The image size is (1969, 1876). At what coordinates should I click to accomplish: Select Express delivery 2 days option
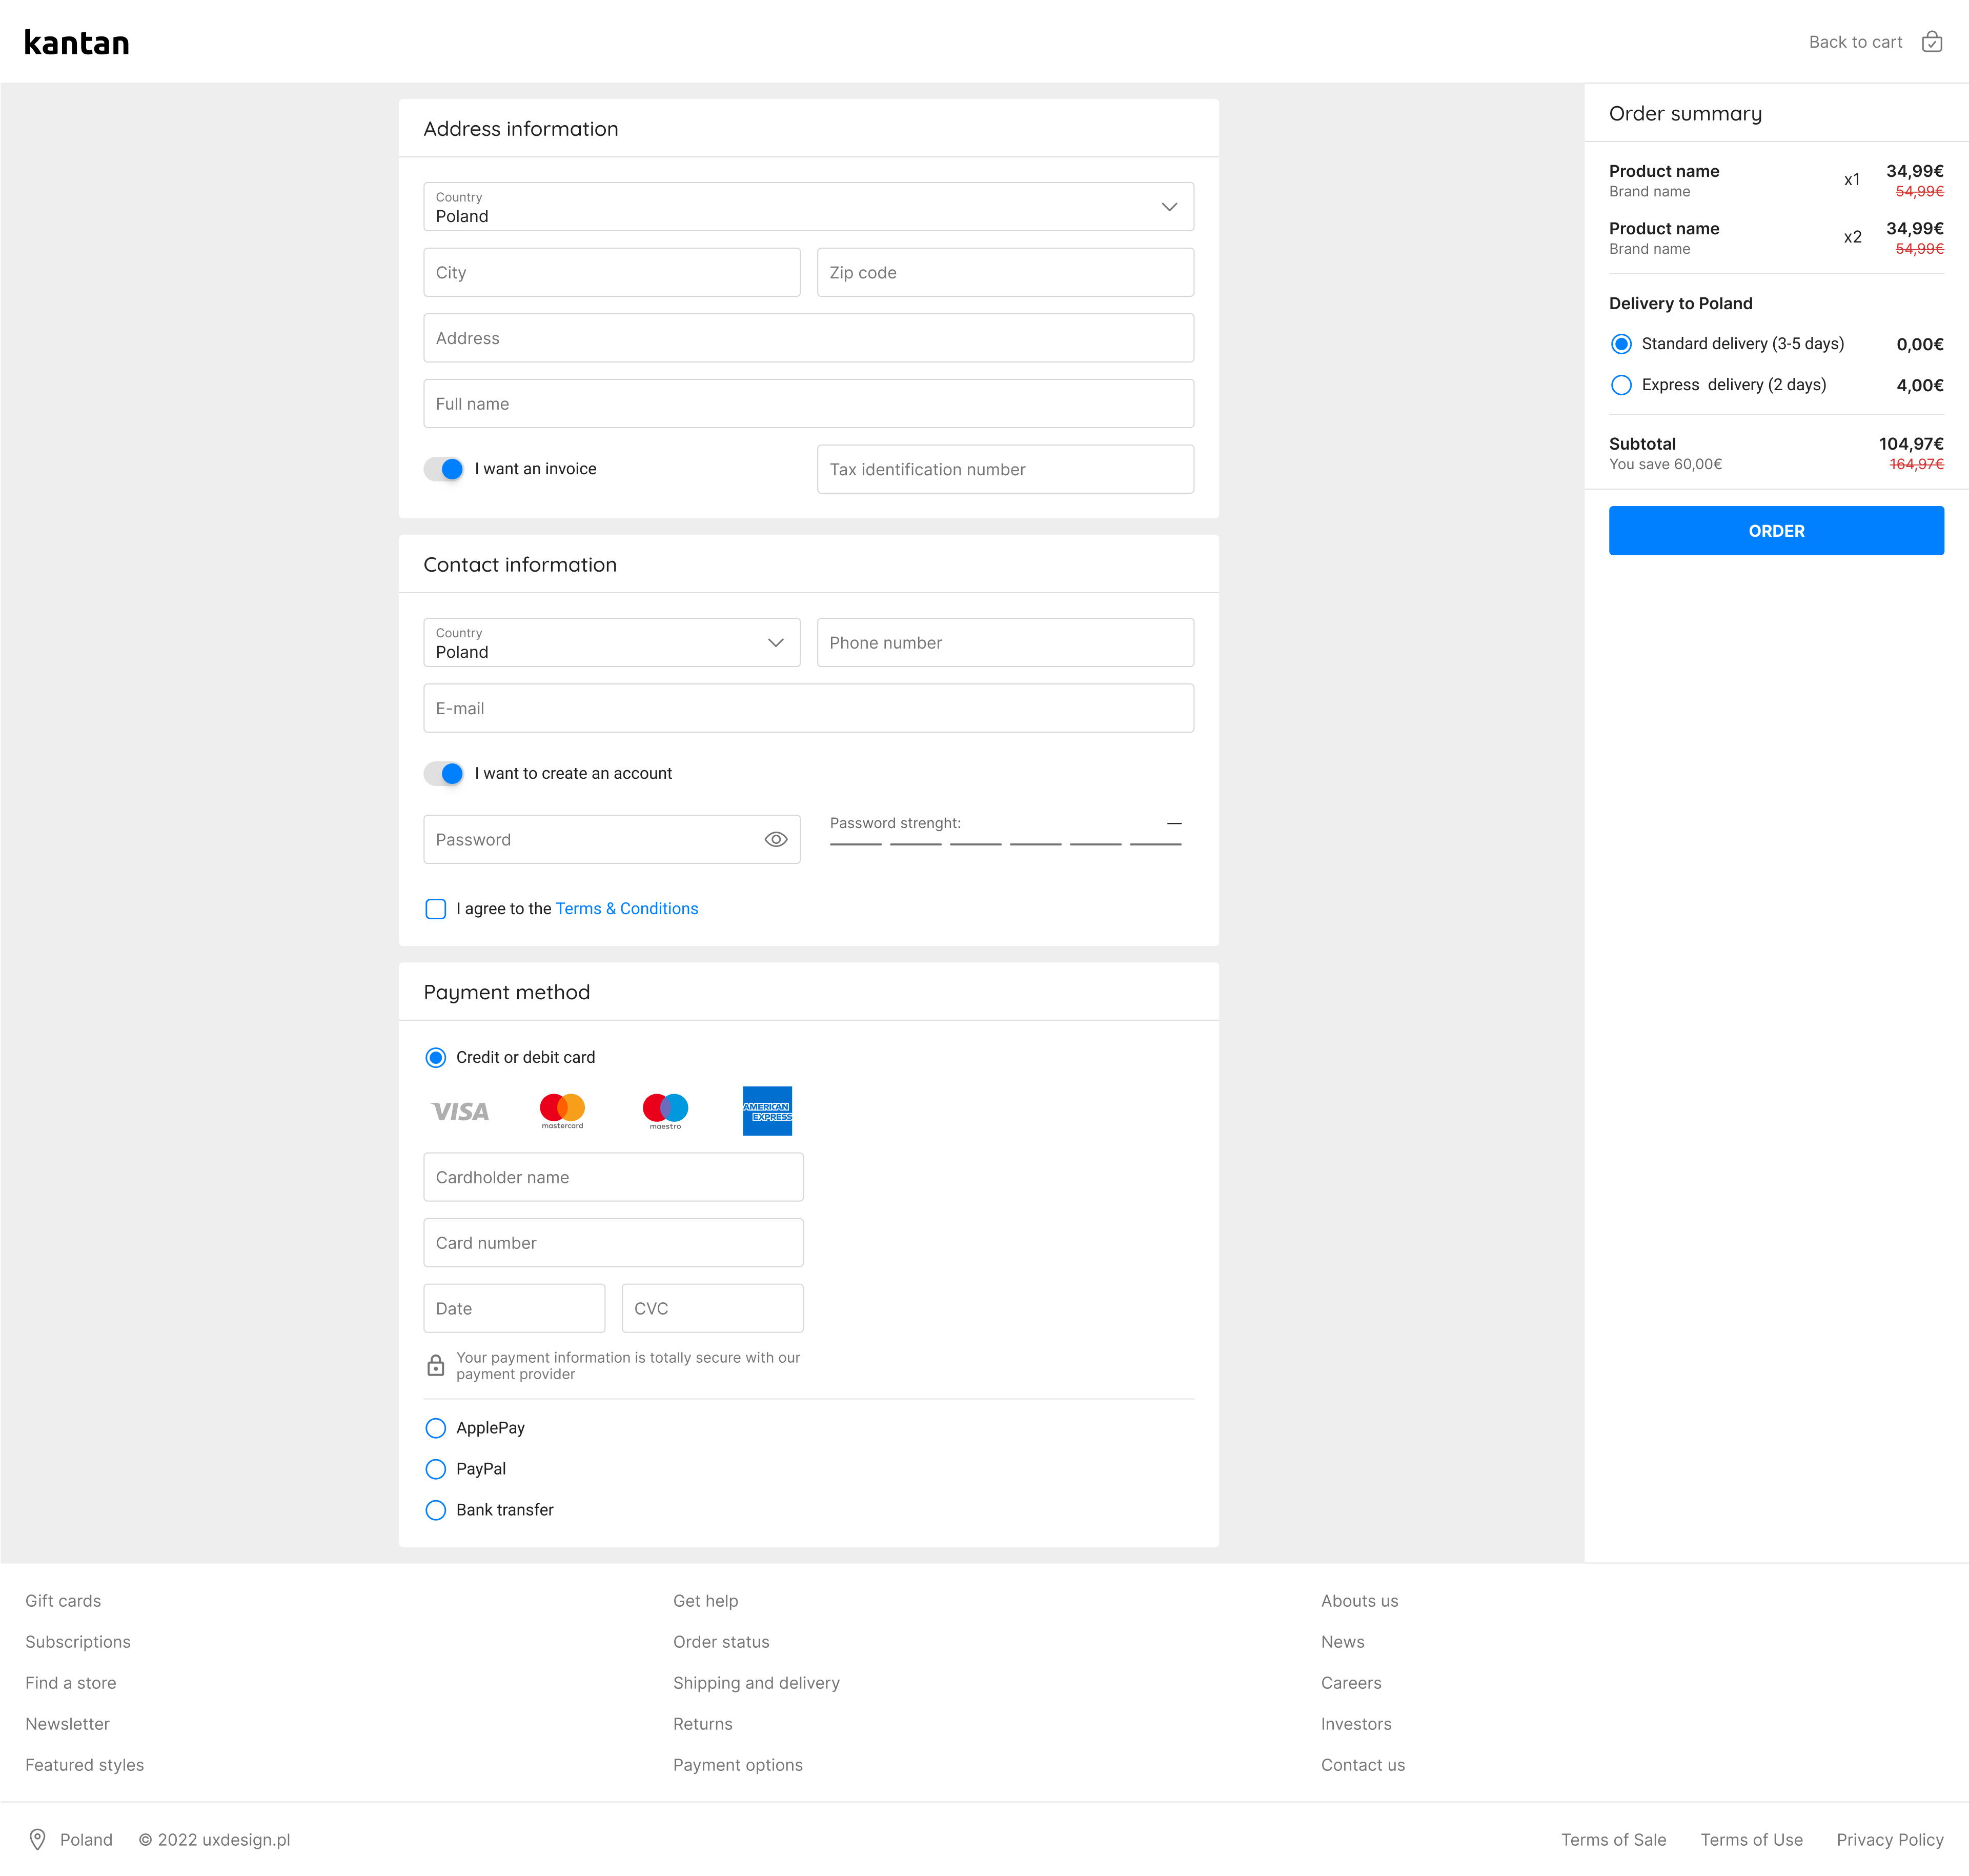click(1619, 384)
